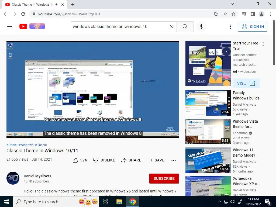Viewport: 276px width, 207px height.
Task: Click the video player to pause
Action: pyautogui.click(x=93, y=89)
